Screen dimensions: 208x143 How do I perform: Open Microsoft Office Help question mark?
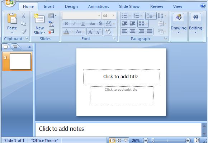pos(203,6)
